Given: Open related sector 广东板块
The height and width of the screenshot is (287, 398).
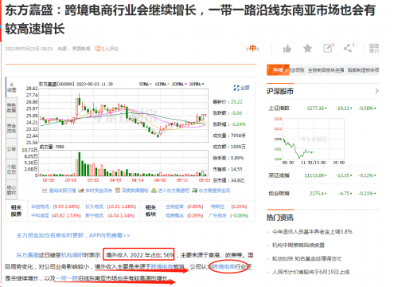Looking at the screenshot, I should (x=217, y=215).
